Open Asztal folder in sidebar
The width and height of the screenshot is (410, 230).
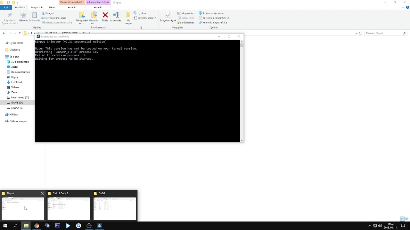click(12, 67)
